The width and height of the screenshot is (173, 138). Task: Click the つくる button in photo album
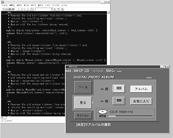pyautogui.click(x=83, y=87)
